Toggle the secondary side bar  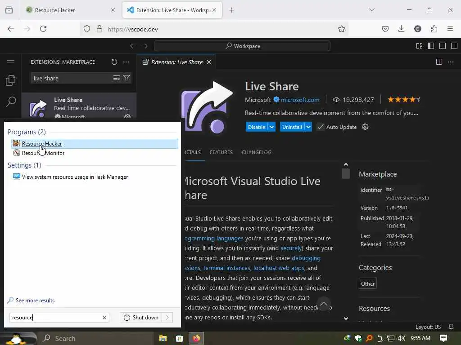454,46
